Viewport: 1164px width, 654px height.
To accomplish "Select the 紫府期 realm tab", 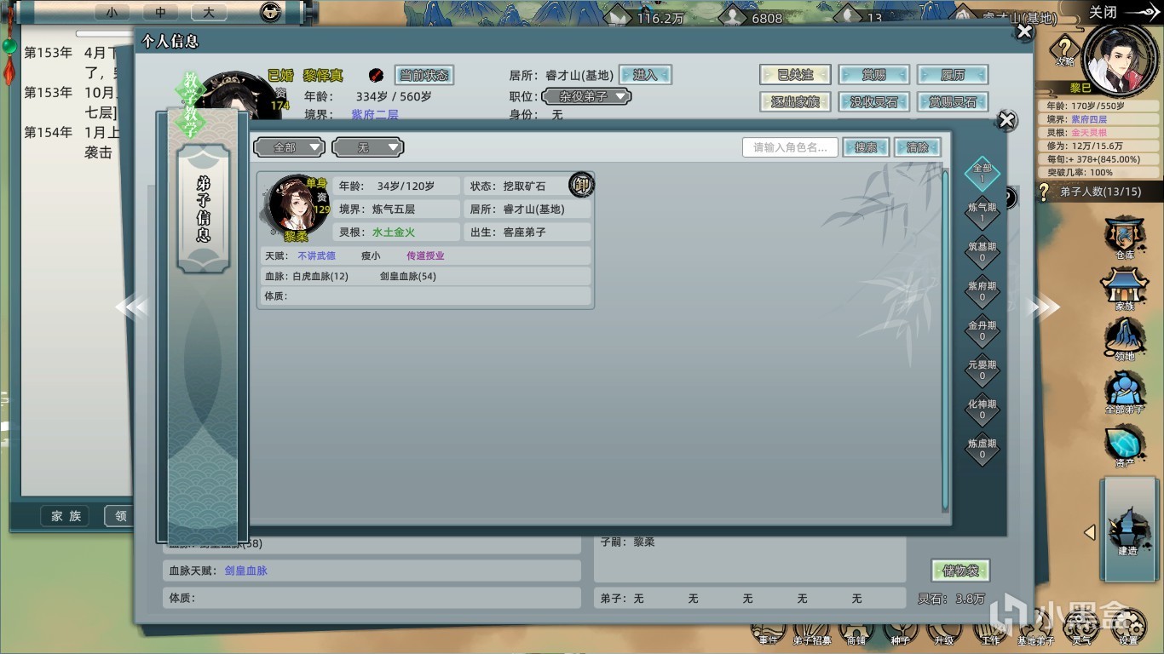I will click(x=982, y=292).
